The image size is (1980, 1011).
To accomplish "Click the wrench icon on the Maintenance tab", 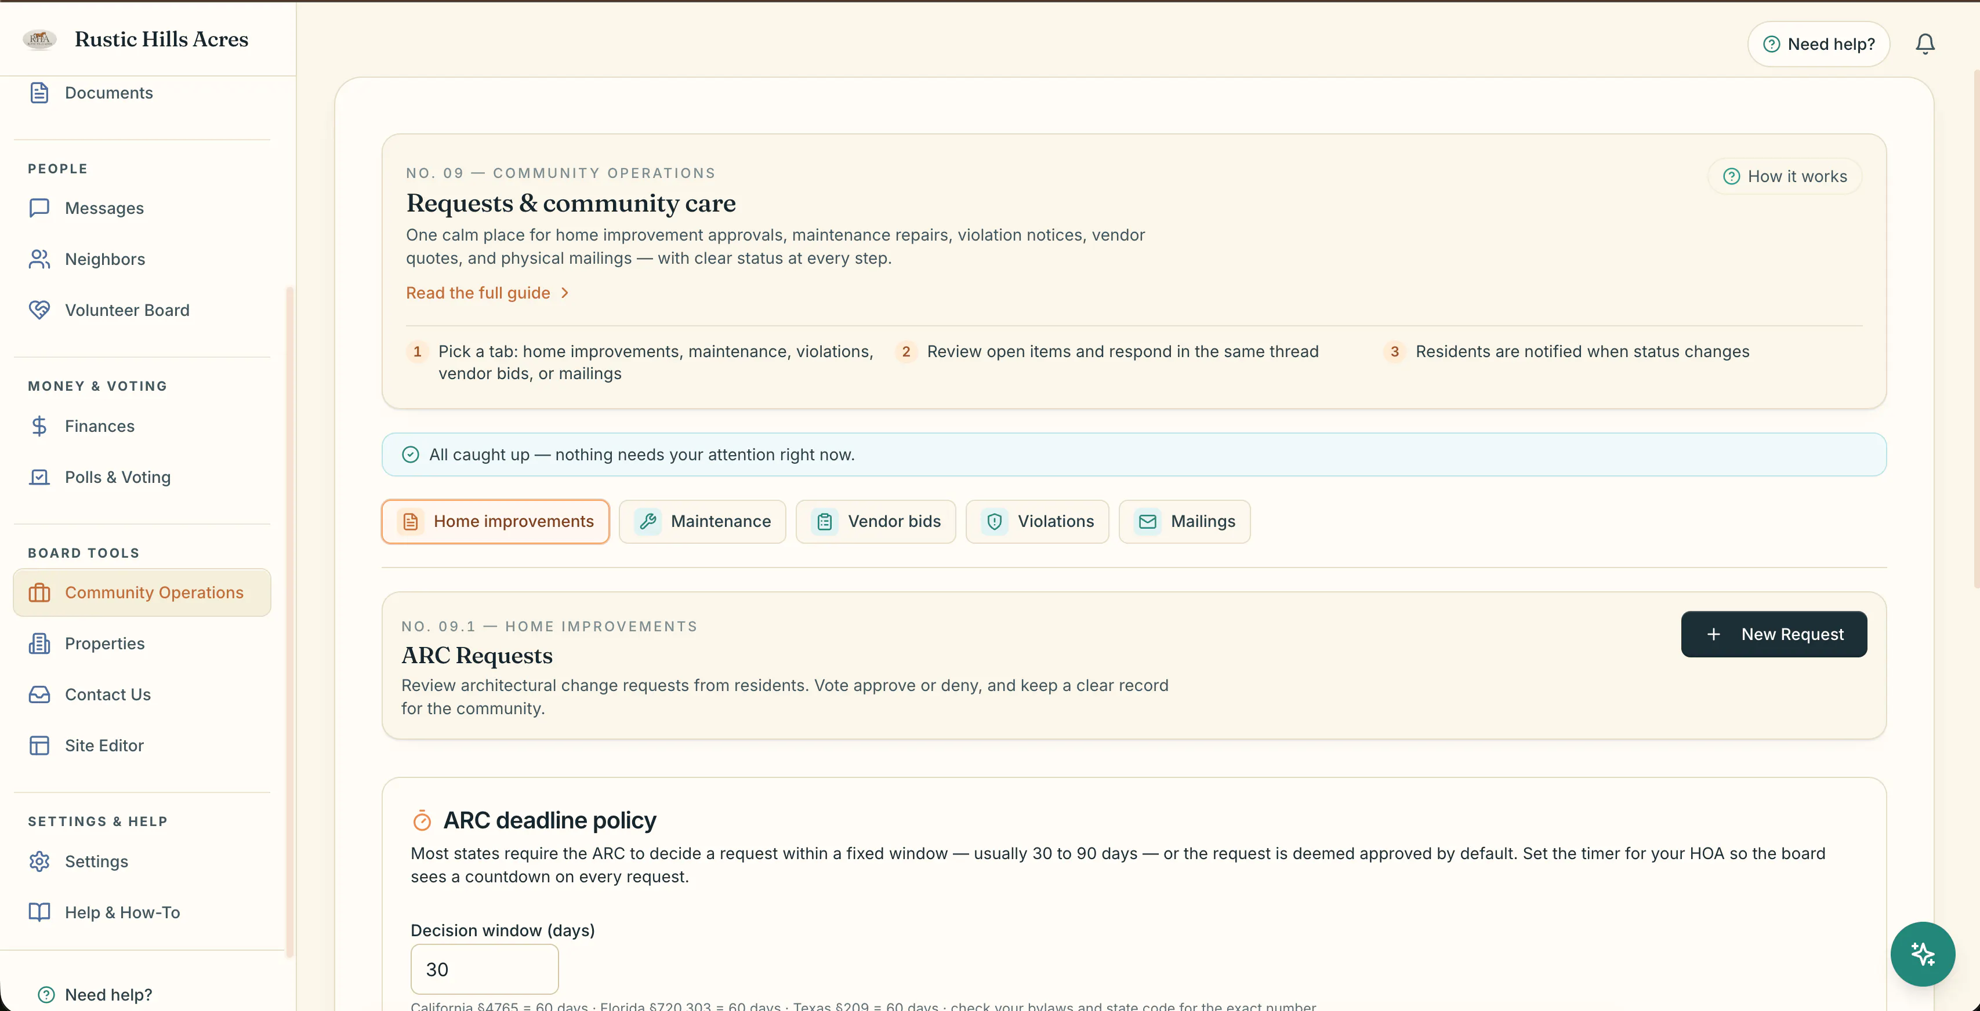I will pyautogui.click(x=648, y=522).
